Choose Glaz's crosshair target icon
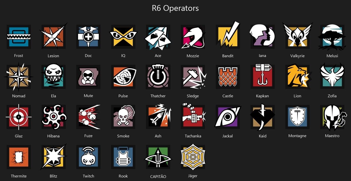This screenshot has width=351, height=181. tap(19, 117)
